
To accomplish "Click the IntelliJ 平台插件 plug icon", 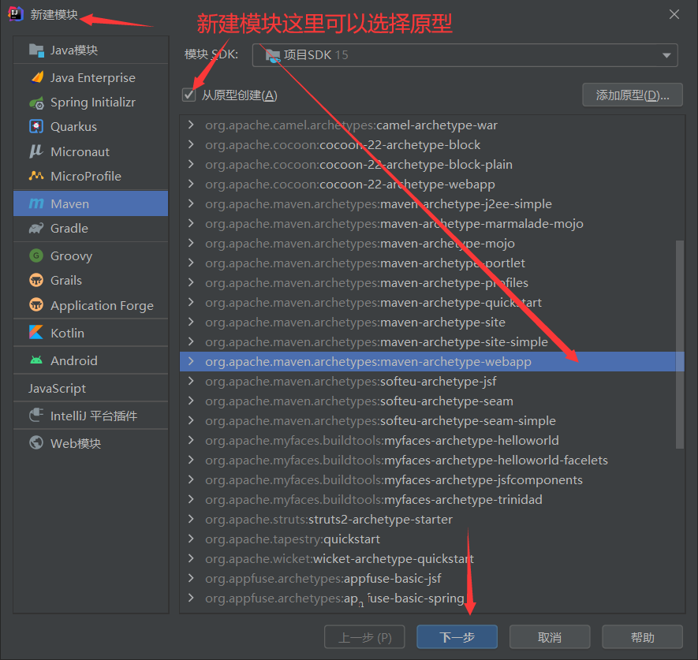I will (36, 416).
